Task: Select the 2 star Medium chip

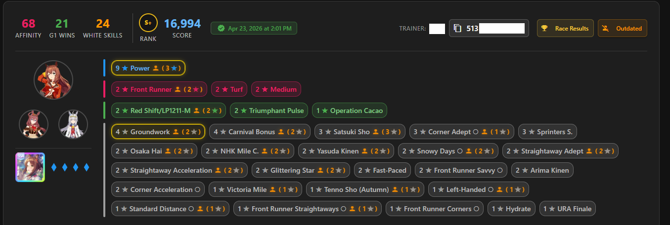Action: pos(276,89)
